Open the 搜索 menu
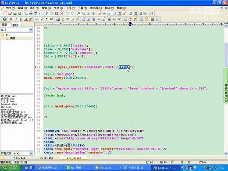 pyautogui.click(x=46, y=8)
